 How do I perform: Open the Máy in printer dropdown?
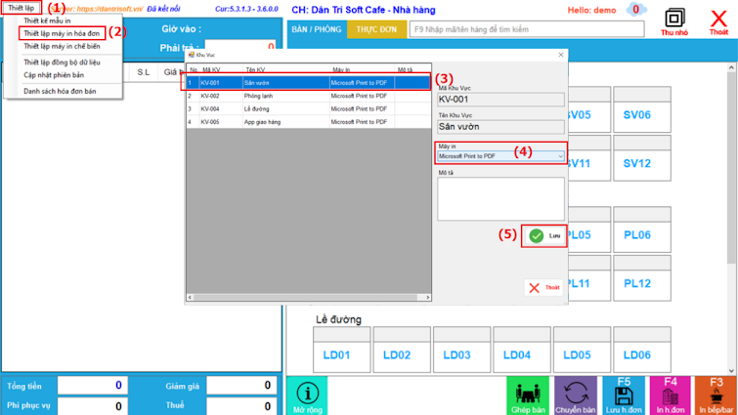[x=500, y=156]
